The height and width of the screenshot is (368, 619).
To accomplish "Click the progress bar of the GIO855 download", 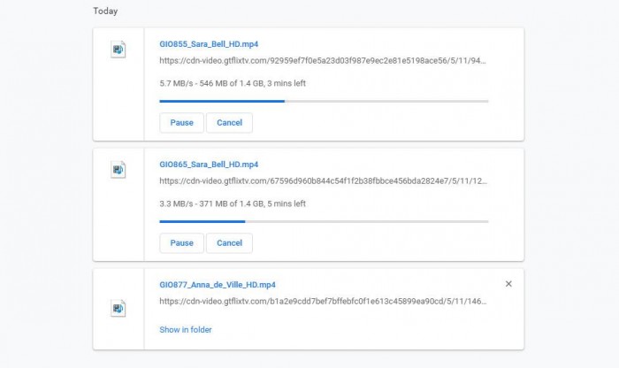I will (325, 102).
